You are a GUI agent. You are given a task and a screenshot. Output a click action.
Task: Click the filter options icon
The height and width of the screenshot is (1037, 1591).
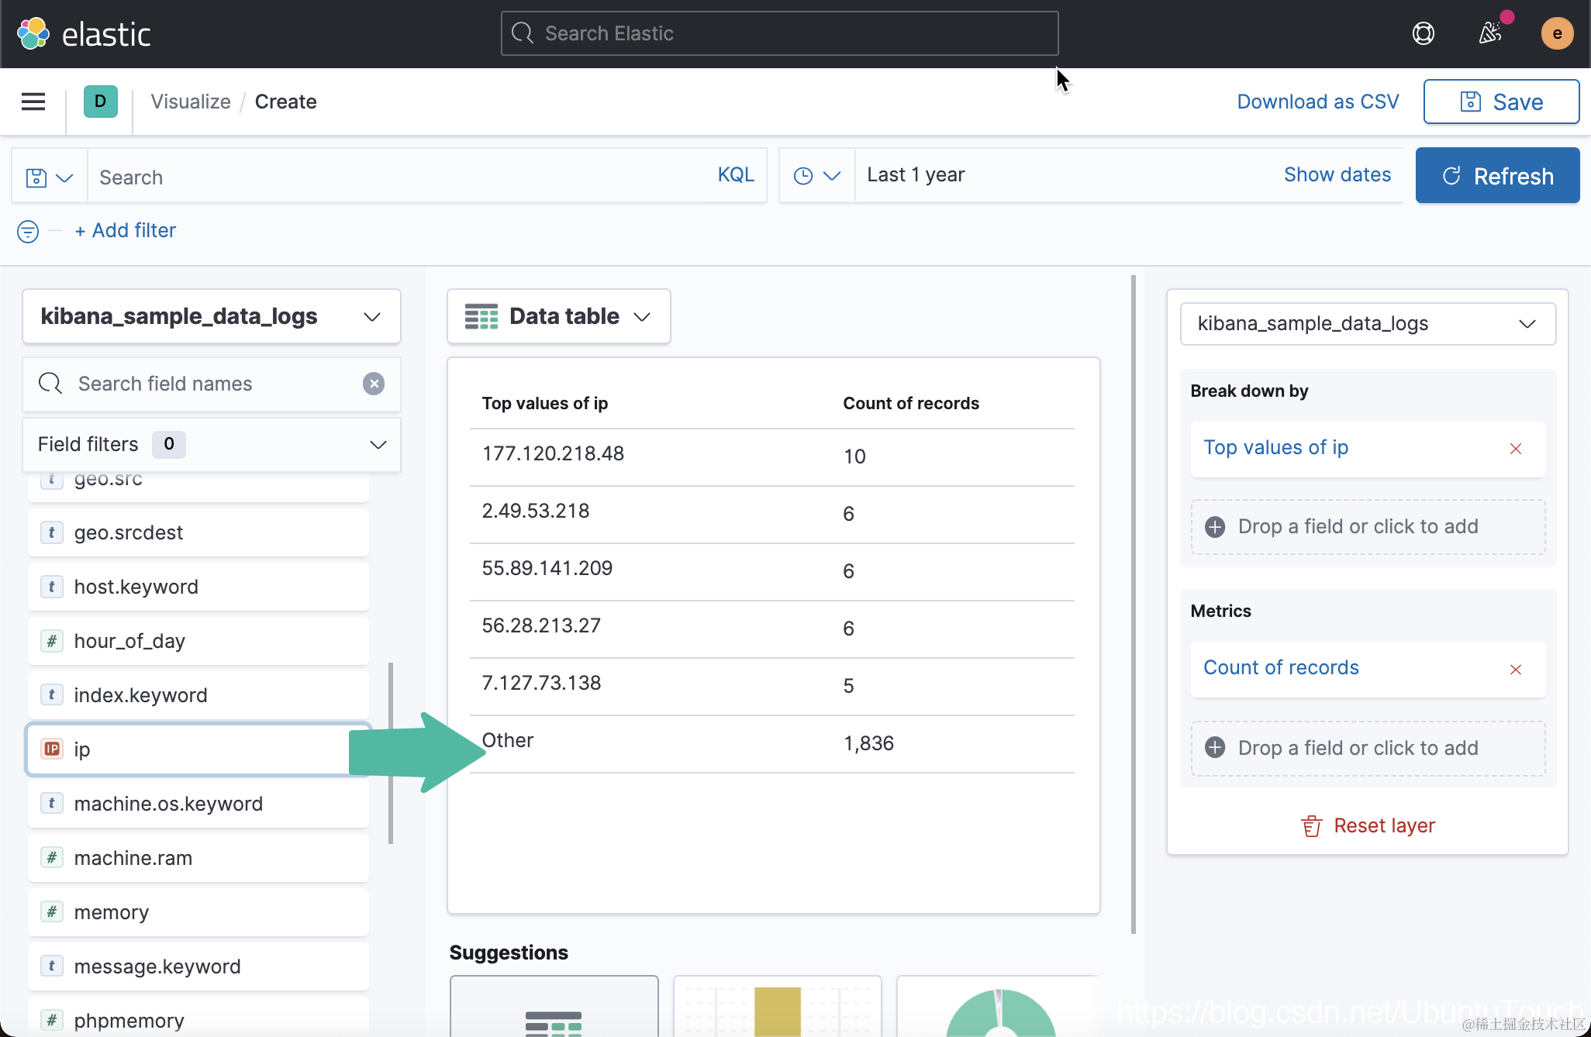click(28, 231)
